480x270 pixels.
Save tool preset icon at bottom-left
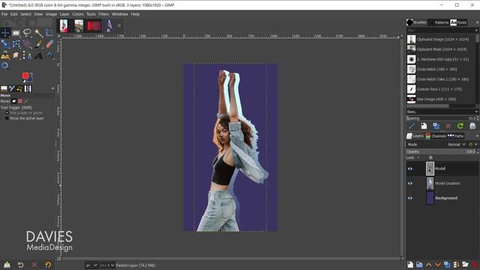7,265
